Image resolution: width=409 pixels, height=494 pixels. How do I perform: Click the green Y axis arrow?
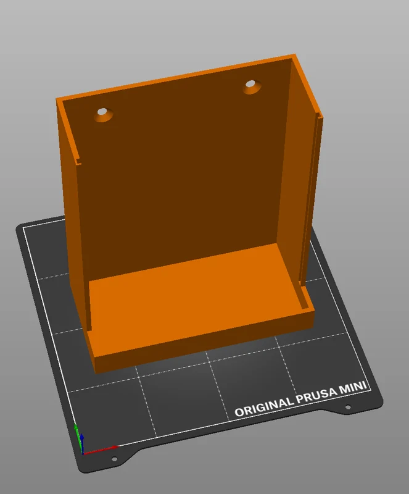[76, 437]
